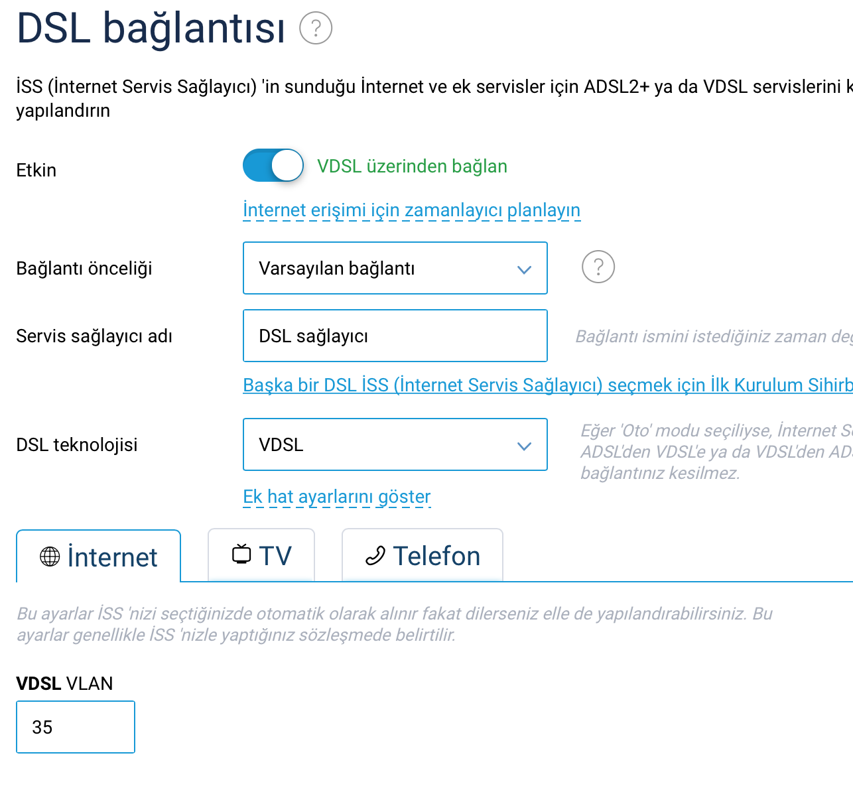Image resolution: width=853 pixels, height=792 pixels.
Task: Open the DSL teknolojisi VDSL dropdown
Action: (395, 444)
